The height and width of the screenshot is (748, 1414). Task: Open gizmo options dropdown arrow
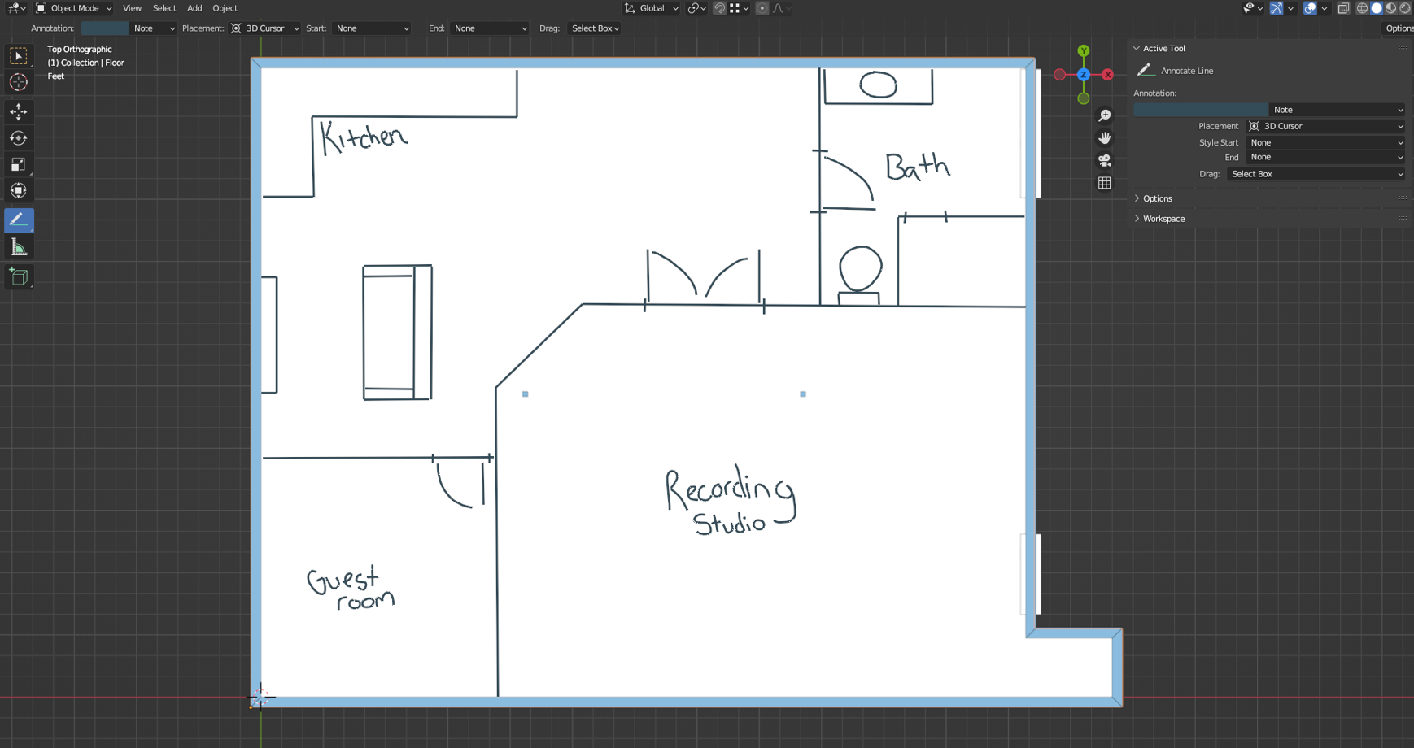(1291, 8)
